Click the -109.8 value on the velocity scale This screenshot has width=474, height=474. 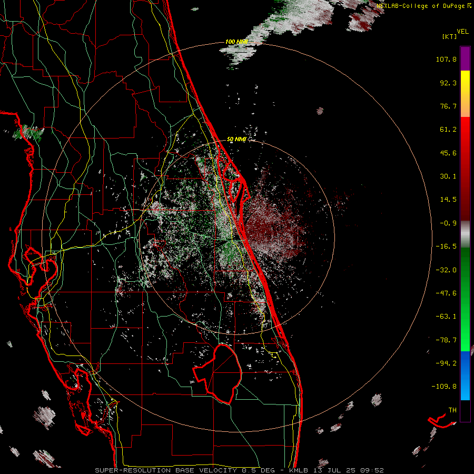444,387
